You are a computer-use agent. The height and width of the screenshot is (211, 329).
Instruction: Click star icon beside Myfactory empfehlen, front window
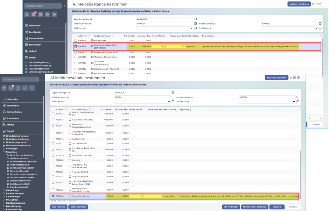pos(291,78)
